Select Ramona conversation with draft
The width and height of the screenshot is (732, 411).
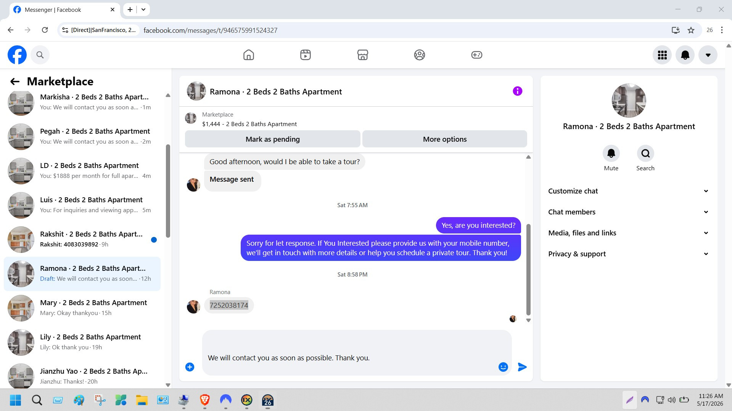coord(82,274)
